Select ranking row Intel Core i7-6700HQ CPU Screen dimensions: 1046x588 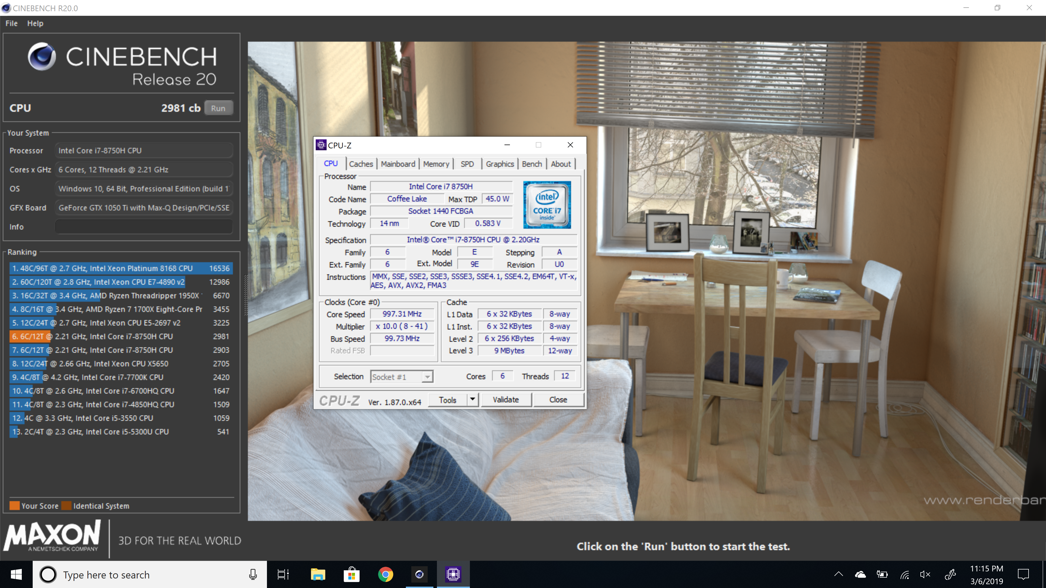point(121,391)
